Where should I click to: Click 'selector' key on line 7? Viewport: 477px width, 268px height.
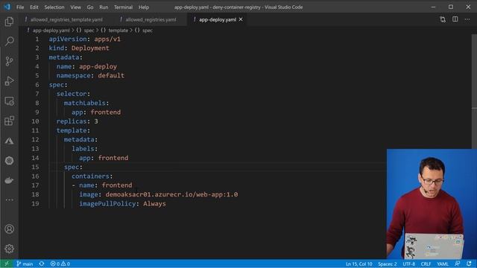point(72,94)
